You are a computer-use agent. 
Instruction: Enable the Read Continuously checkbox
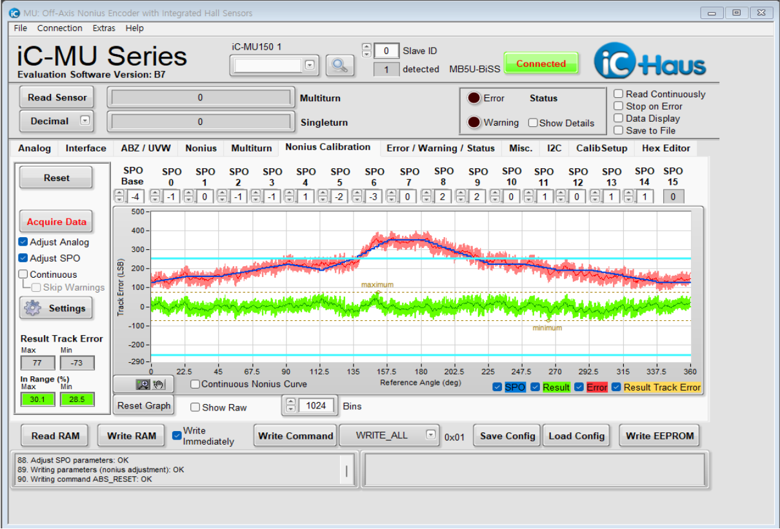[619, 94]
